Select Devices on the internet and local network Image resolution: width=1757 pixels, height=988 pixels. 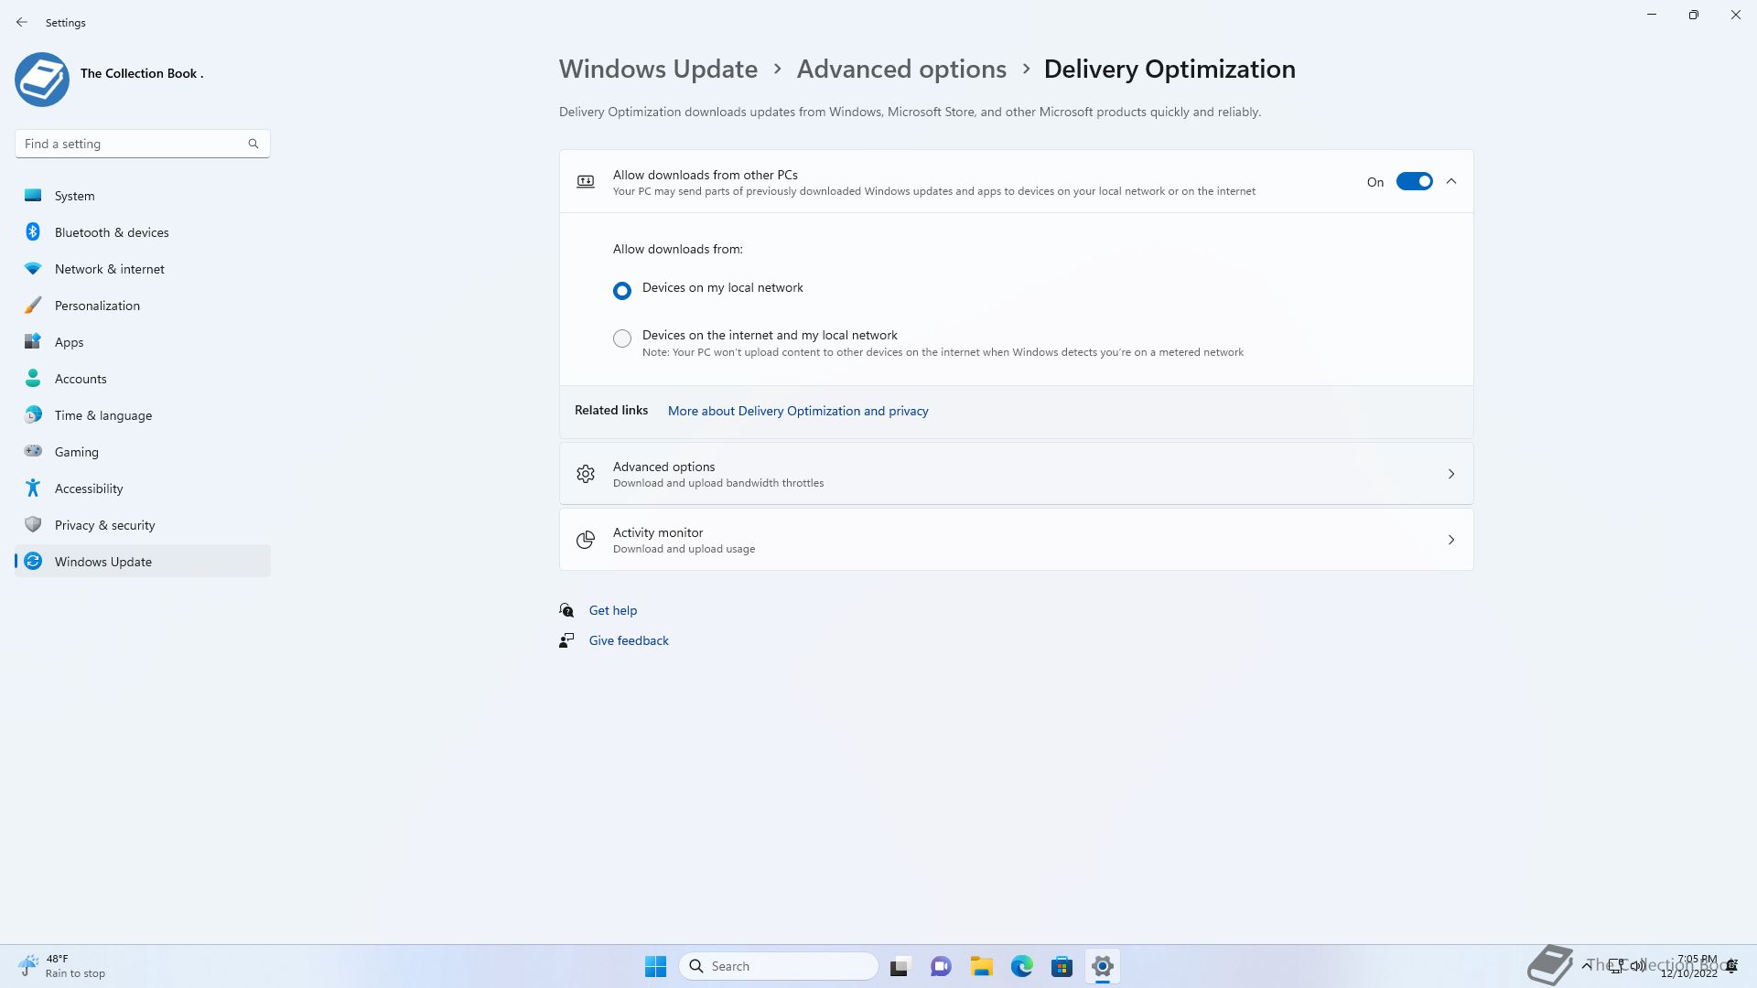point(622,338)
